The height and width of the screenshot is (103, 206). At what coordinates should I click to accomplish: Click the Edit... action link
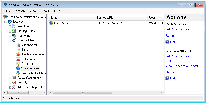(x=170, y=61)
